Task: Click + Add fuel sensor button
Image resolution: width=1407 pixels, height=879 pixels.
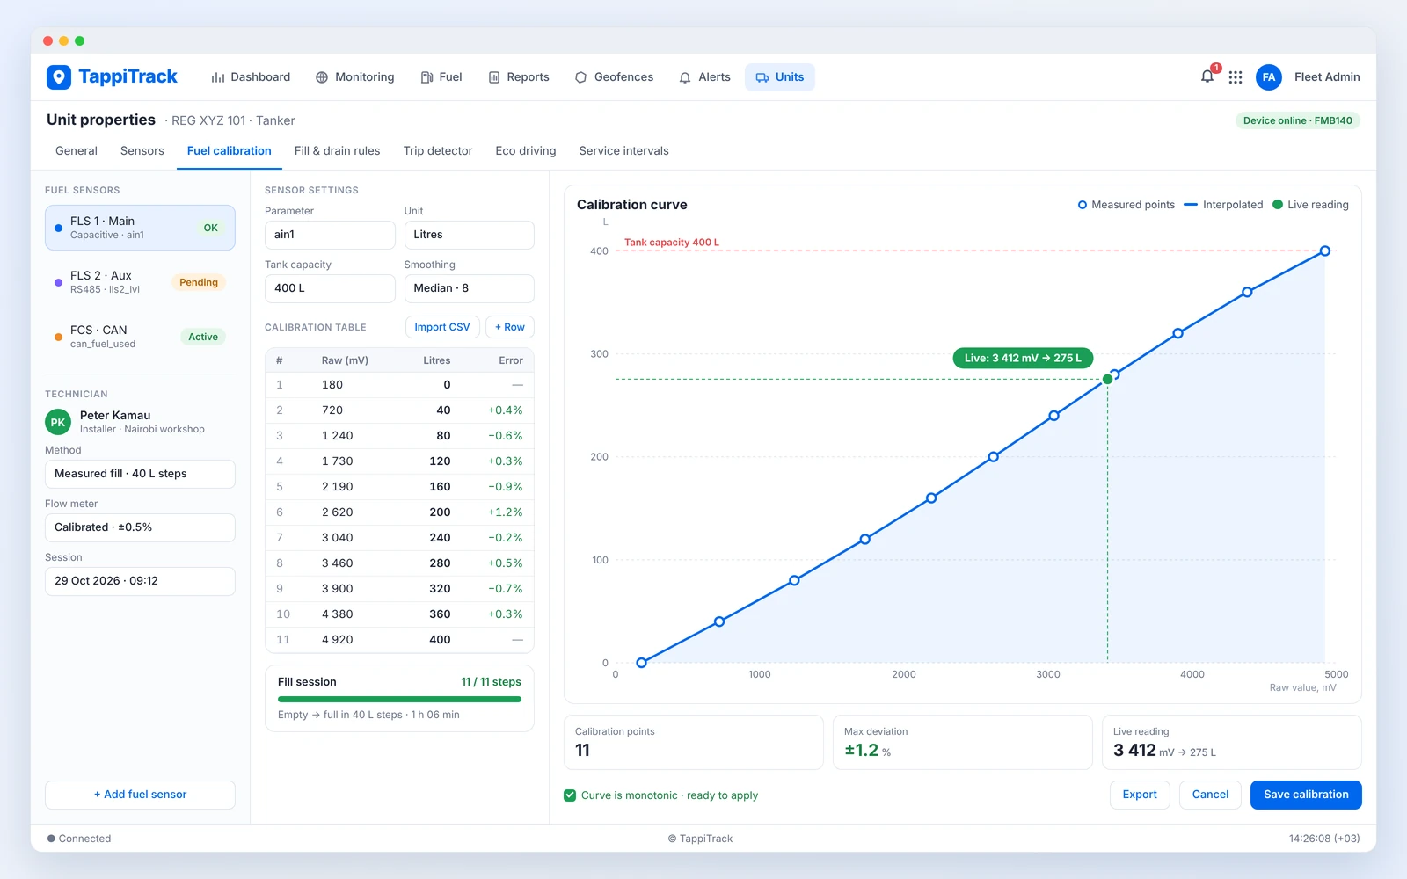Action: [140, 795]
